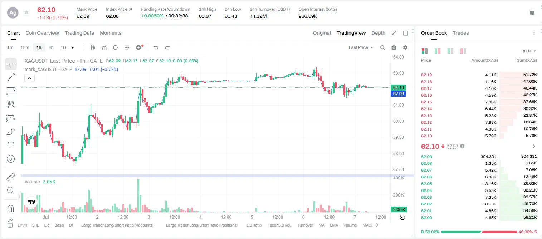The width and height of the screenshot is (542, 239).
Task: Expand chart to fullscreen
Action: [x=394, y=33]
